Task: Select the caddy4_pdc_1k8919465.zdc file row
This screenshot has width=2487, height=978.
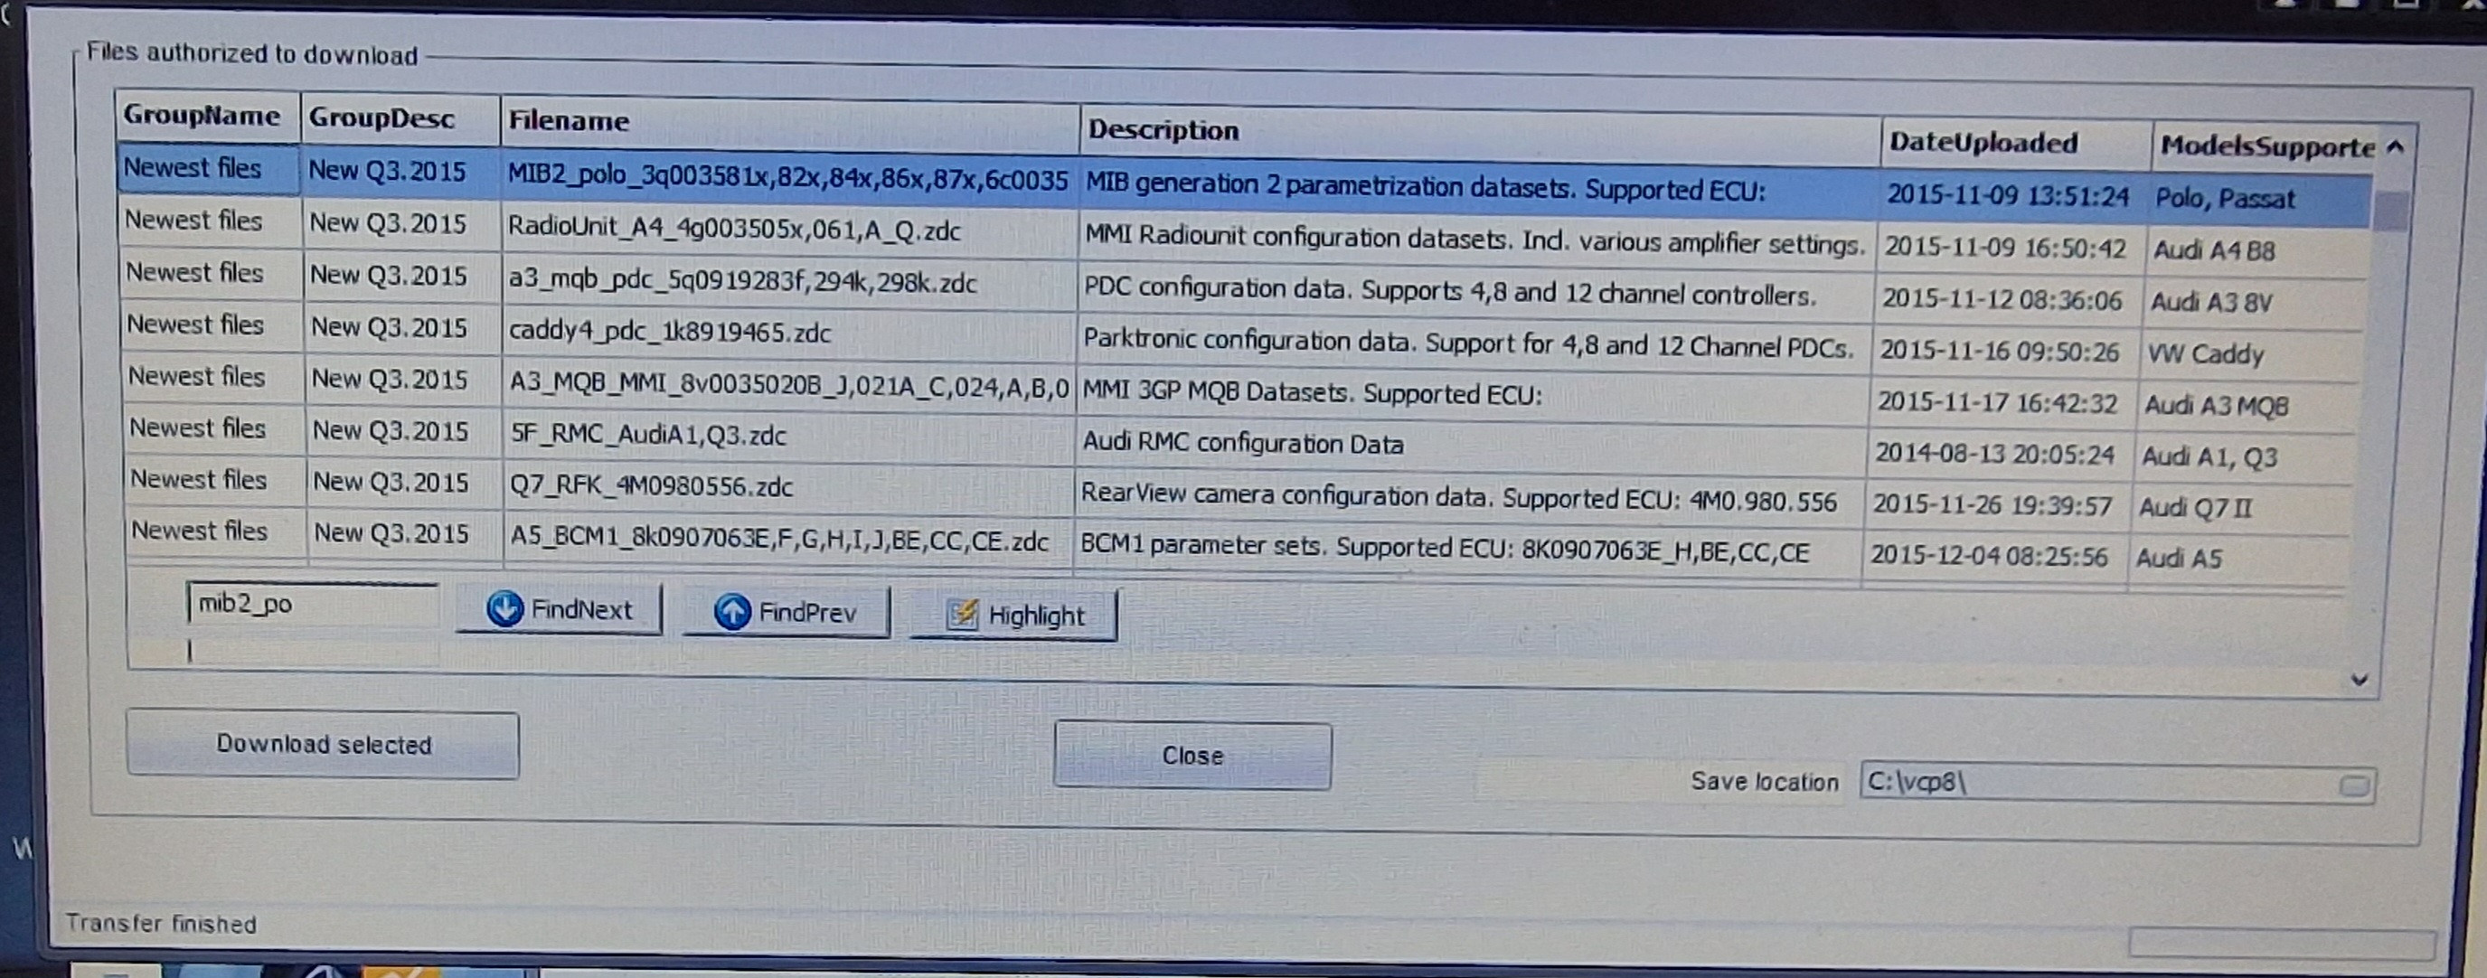Action: (x=669, y=332)
